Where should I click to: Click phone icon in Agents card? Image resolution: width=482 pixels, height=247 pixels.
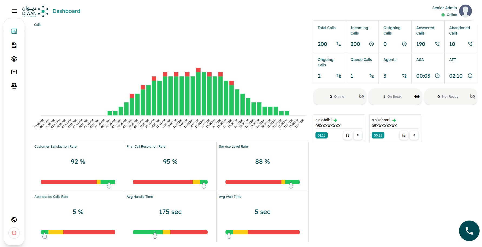tap(404, 76)
